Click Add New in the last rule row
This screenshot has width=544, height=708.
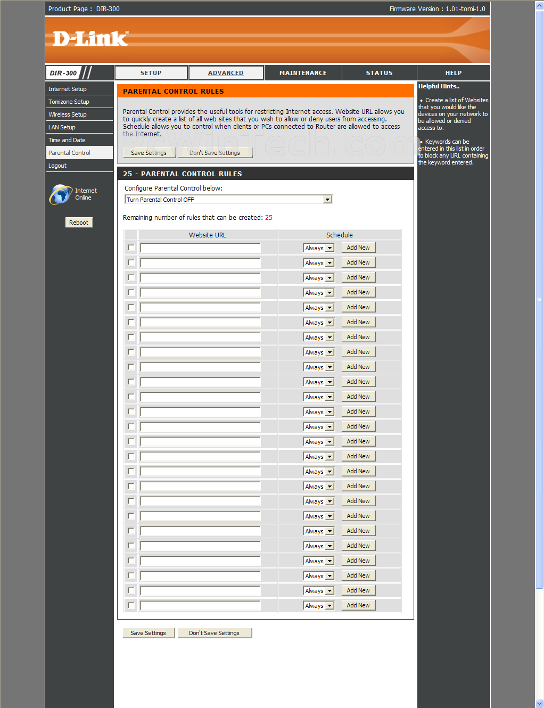(358, 605)
